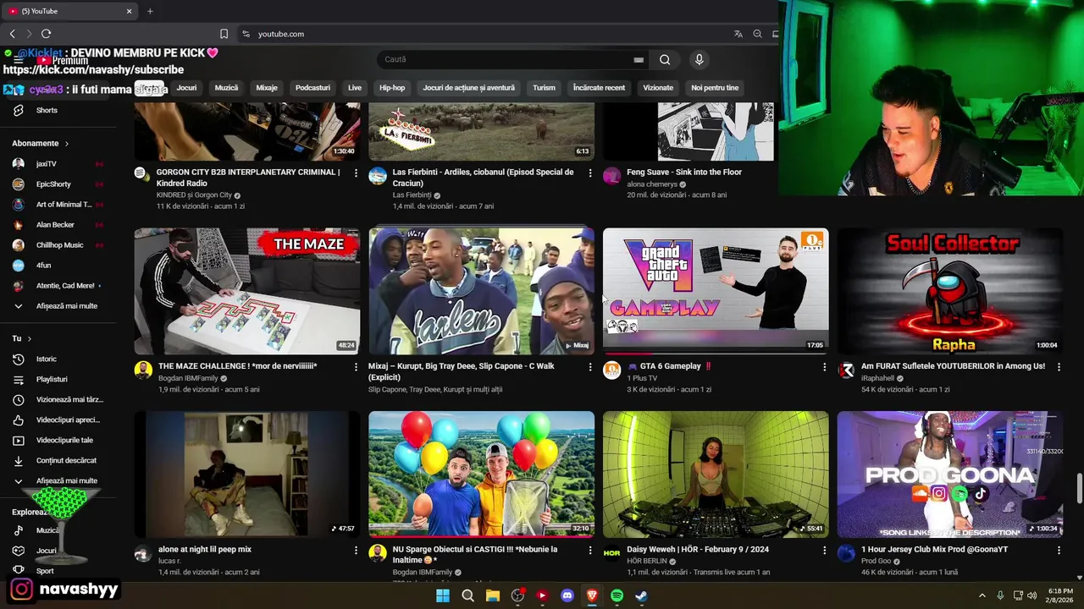This screenshot has width=1084, height=609.
Task: Open the clock showing 6:18 PM
Action: tap(1060, 595)
